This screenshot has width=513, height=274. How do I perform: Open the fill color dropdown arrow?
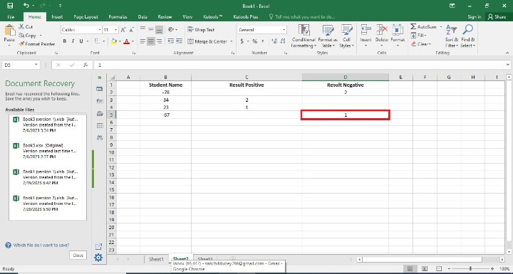point(120,41)
